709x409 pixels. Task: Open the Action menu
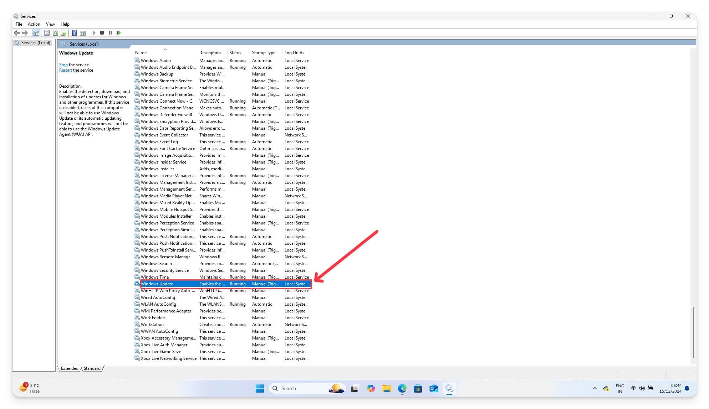(34, 24)
